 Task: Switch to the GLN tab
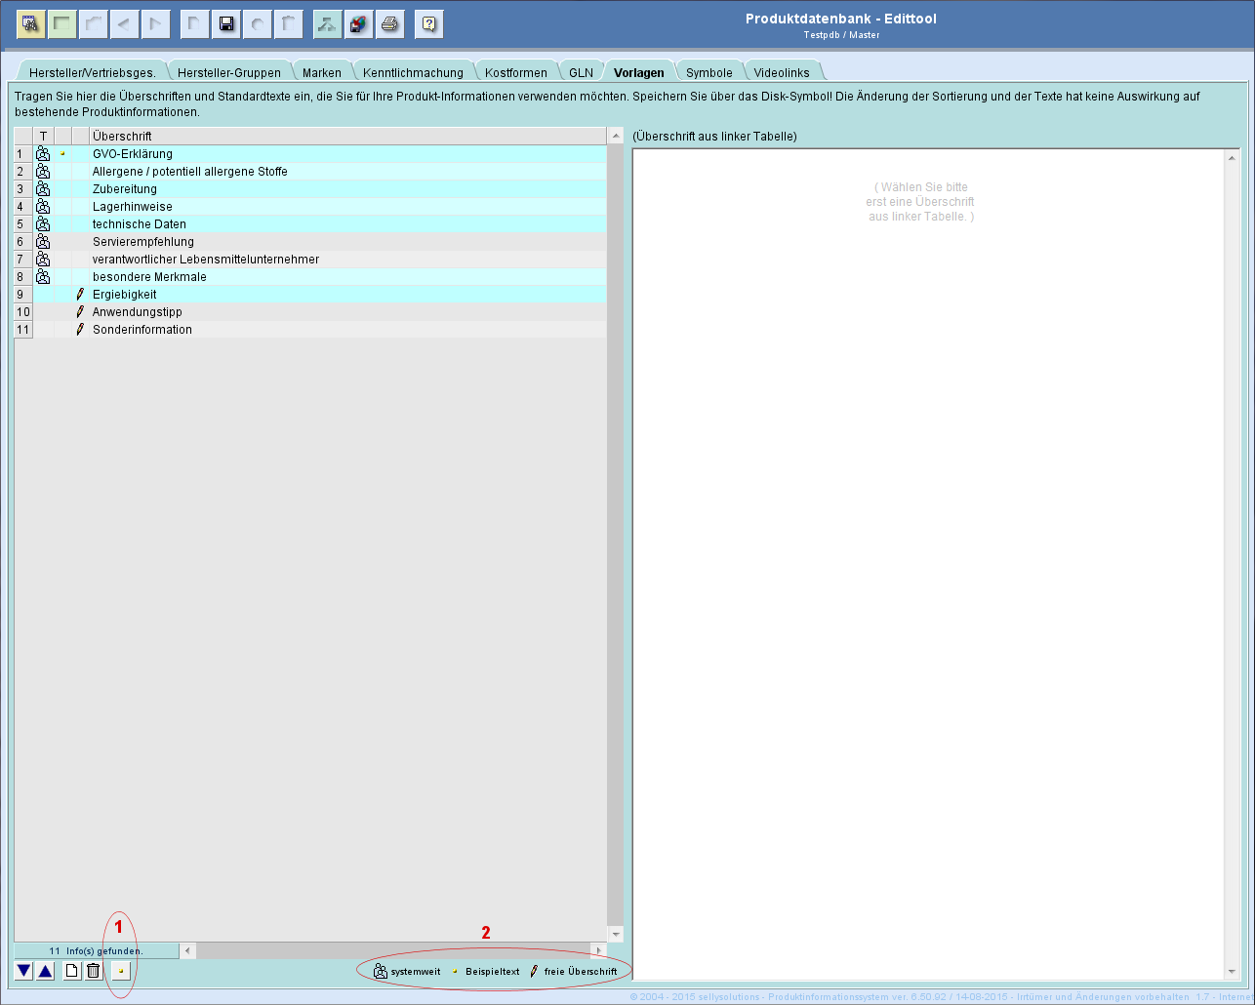(x=582, y=72)
